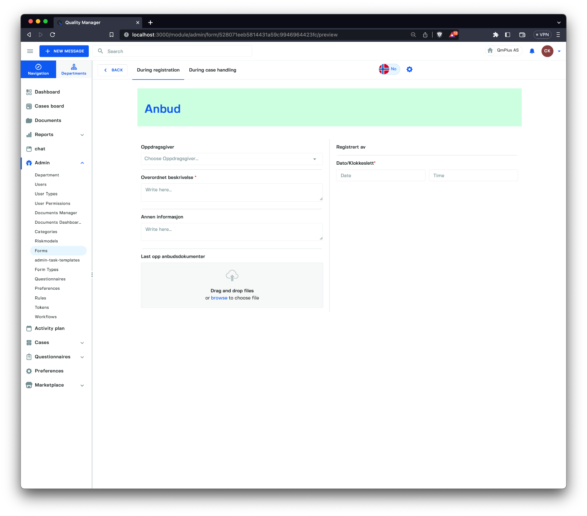Click the hamburger menu icon

click(30, 51)
